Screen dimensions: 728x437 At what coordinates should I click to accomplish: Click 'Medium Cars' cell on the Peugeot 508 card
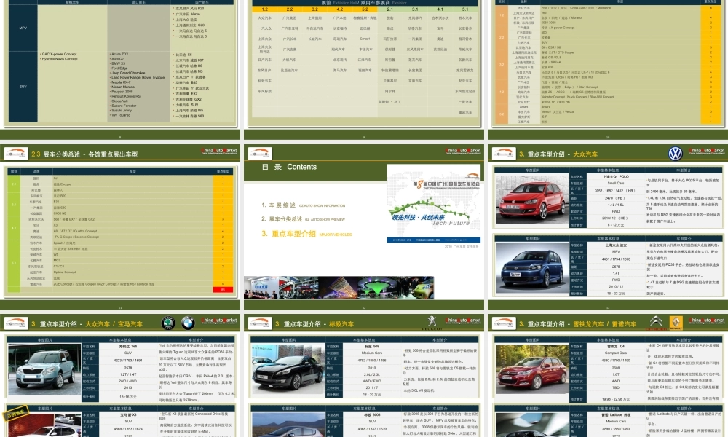pyautogui.click(x=372, y=353)
